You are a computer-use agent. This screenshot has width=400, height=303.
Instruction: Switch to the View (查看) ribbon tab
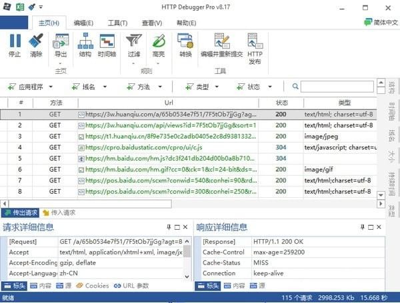pyautogui.click(x=152, y=23)
